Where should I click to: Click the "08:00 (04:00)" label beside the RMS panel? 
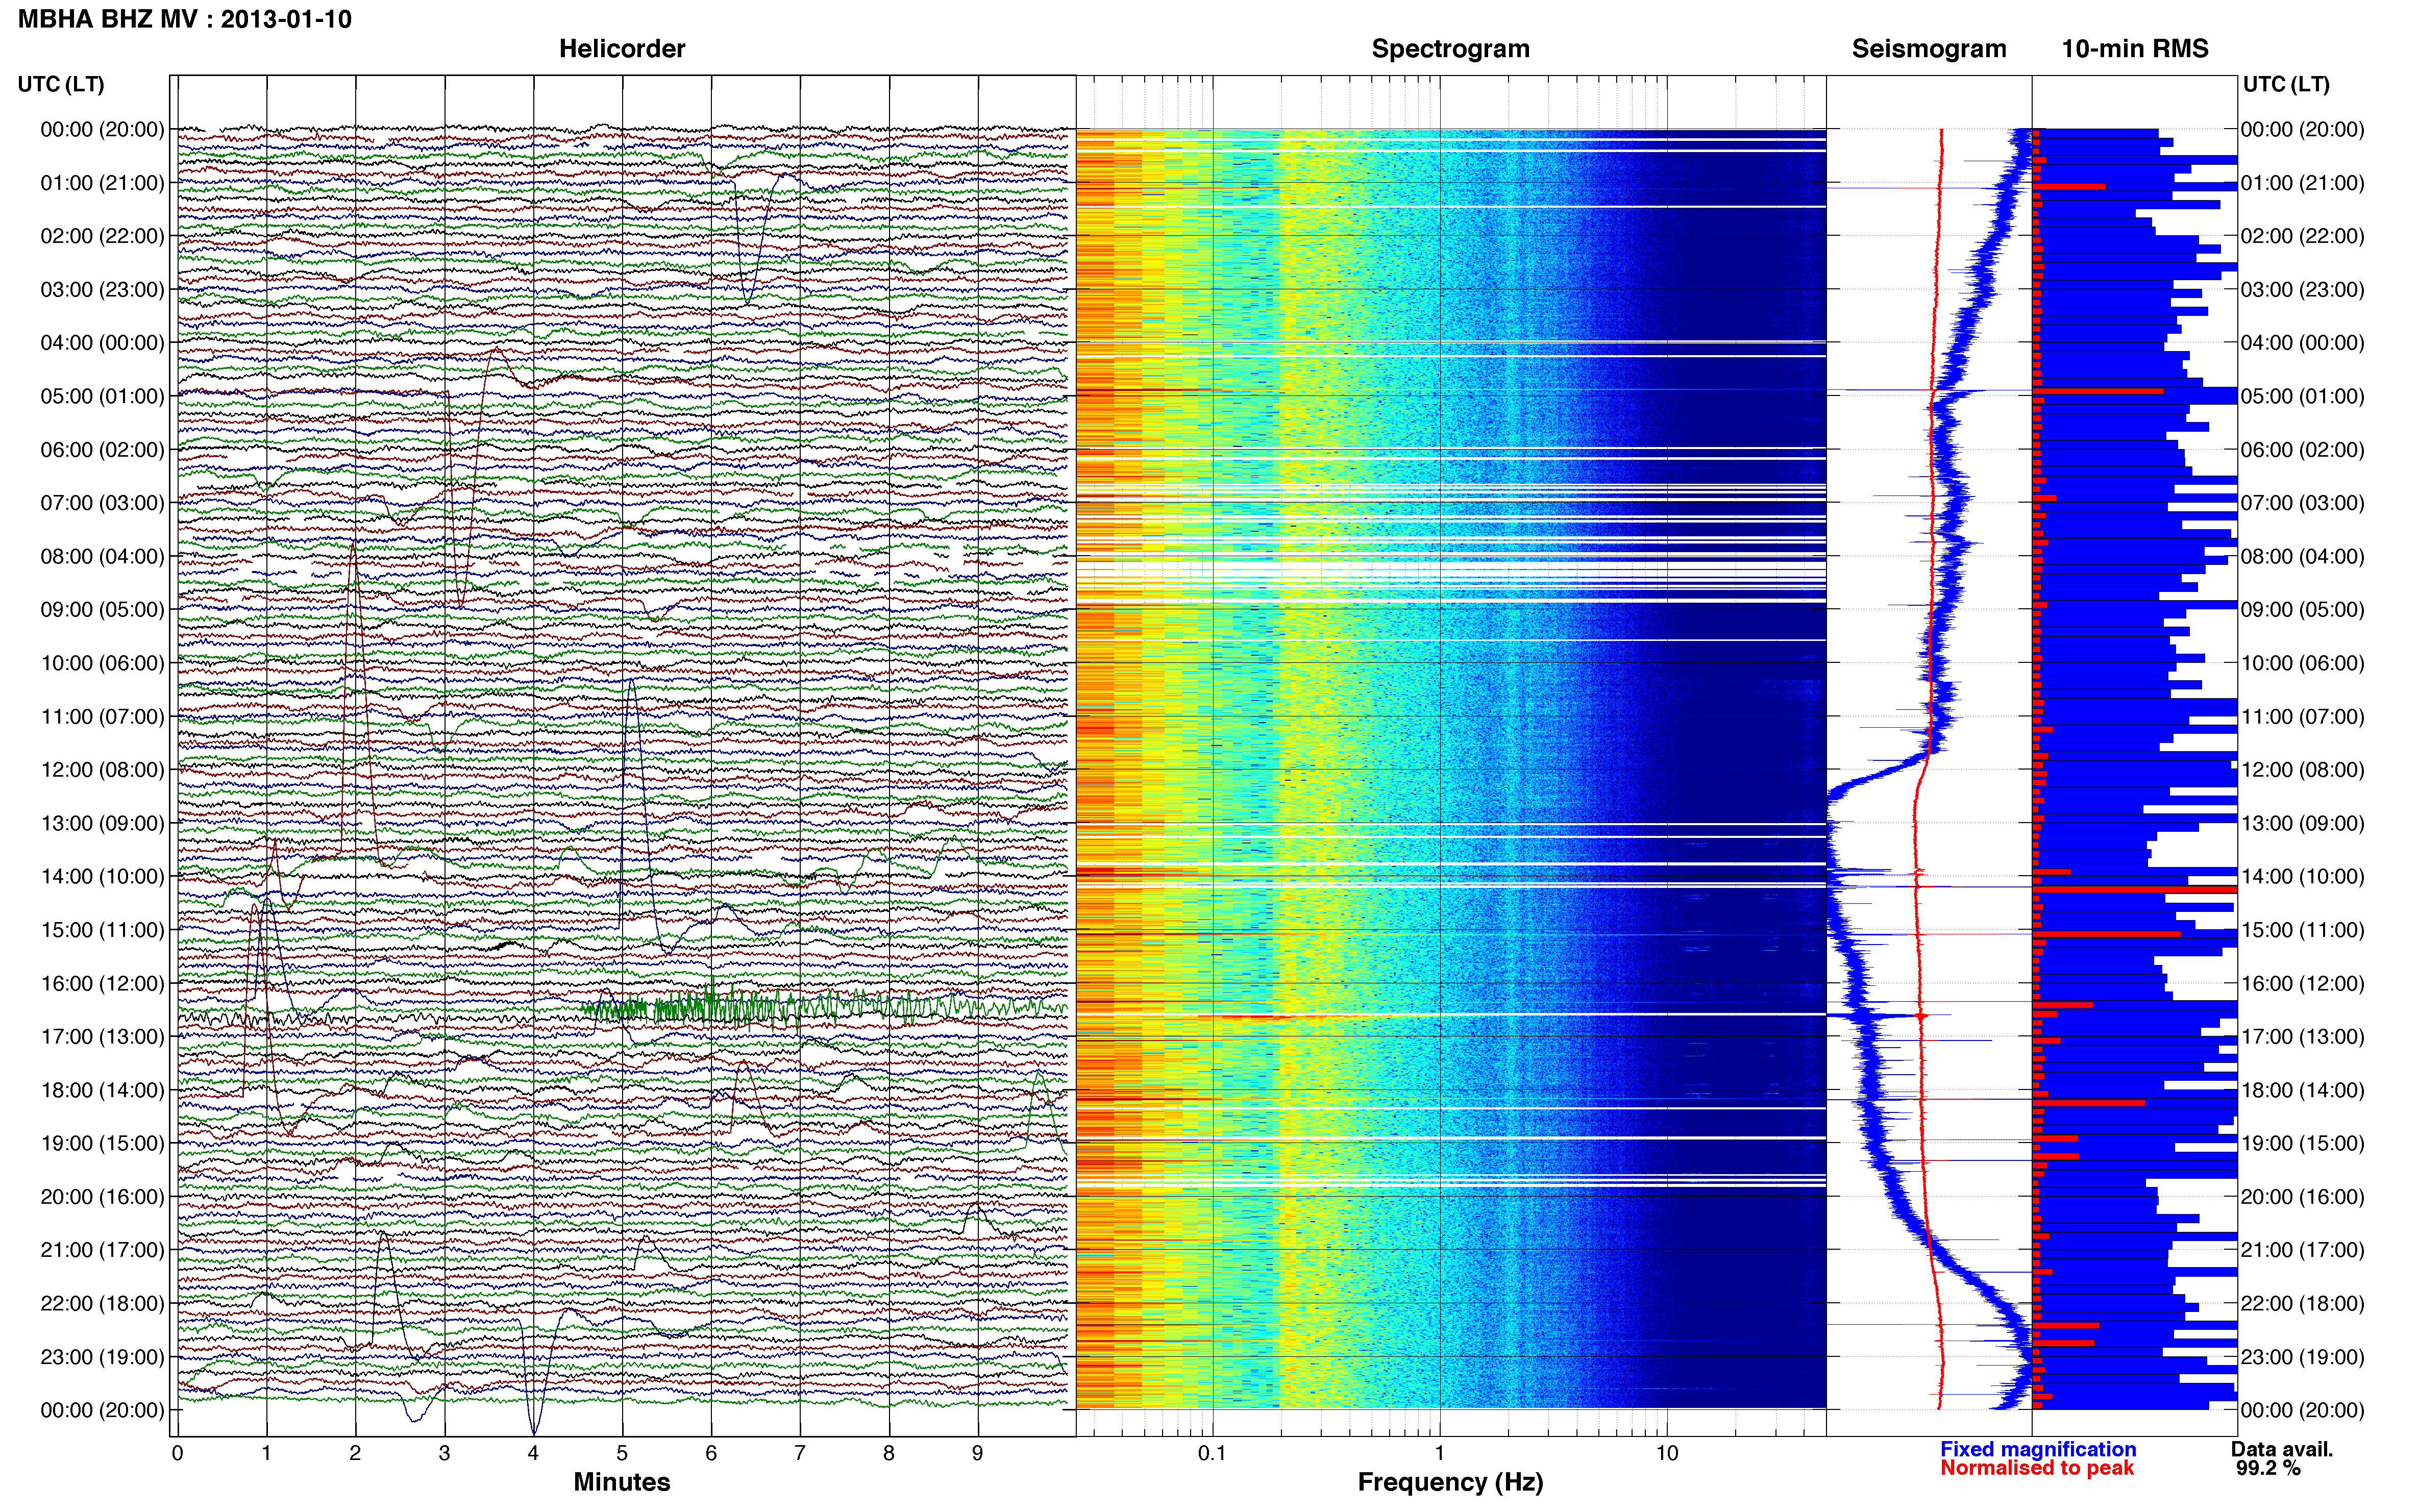2303,556
